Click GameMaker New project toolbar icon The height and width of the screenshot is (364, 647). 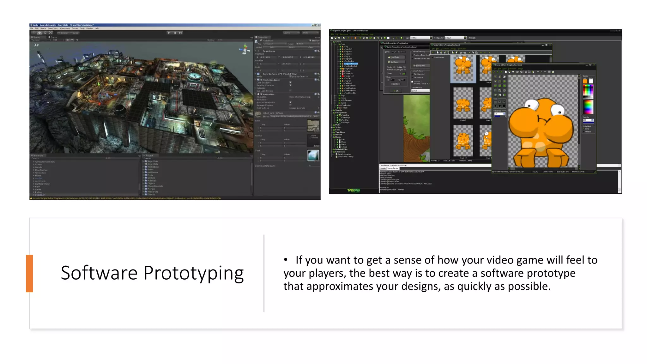click(x=332, y=38)
